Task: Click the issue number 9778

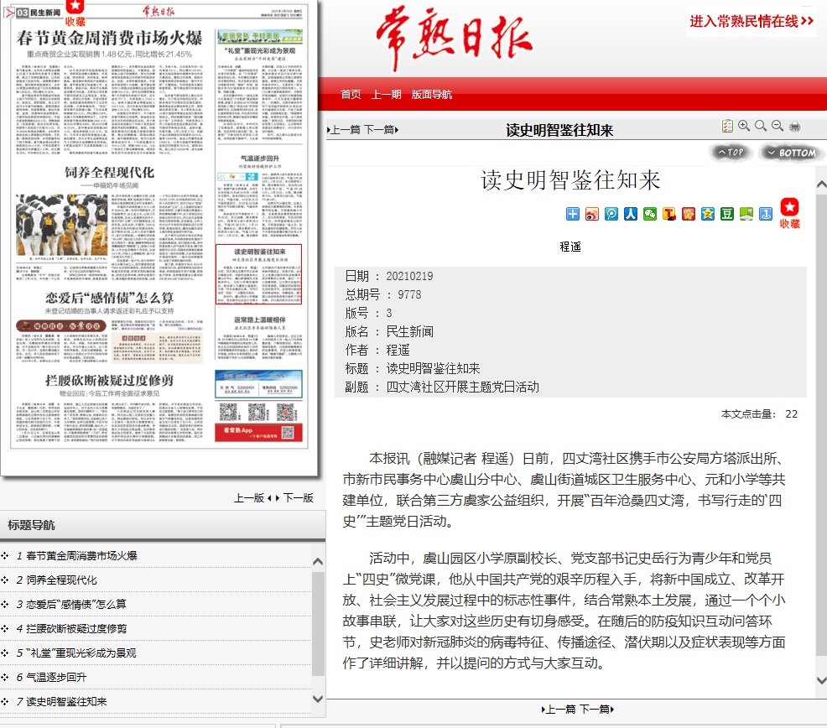Action: click(409, 294)
